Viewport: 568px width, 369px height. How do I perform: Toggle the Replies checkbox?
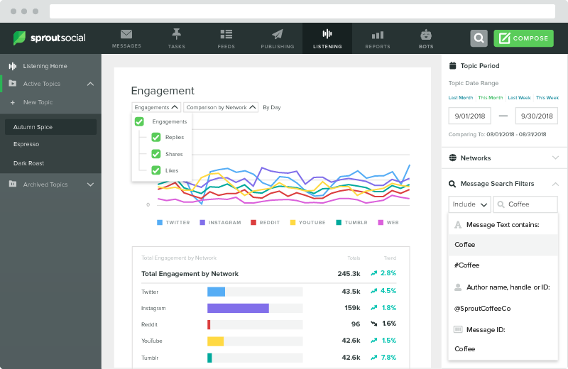(155, 138)
